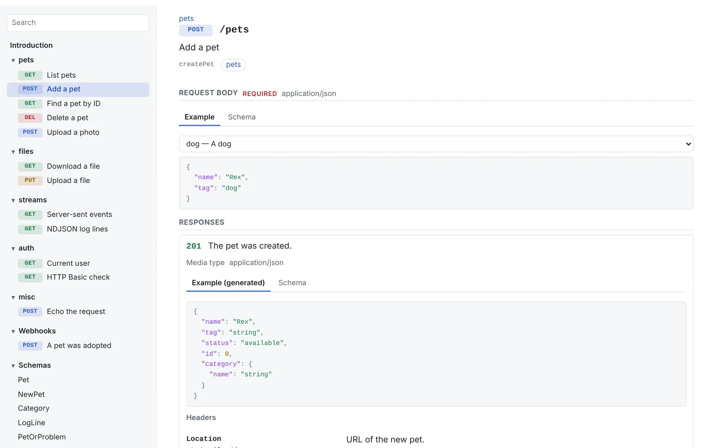Click the Location header name
The height and width of the screenshot is (448, 716).
pos(204,439)
